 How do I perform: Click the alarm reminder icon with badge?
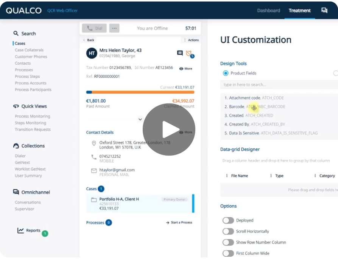[x=189, y=53]
